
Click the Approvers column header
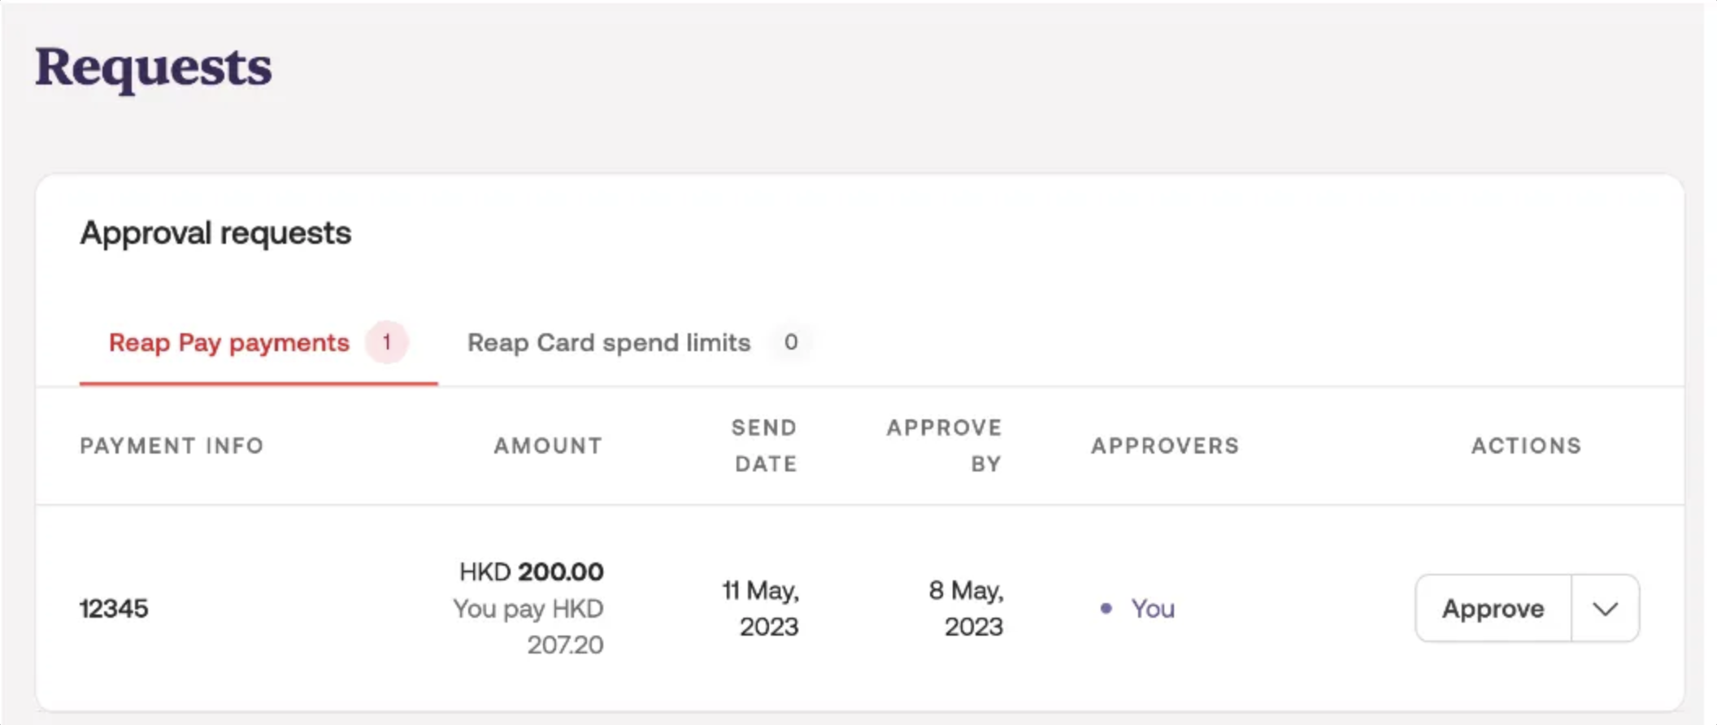[1165, 446]
